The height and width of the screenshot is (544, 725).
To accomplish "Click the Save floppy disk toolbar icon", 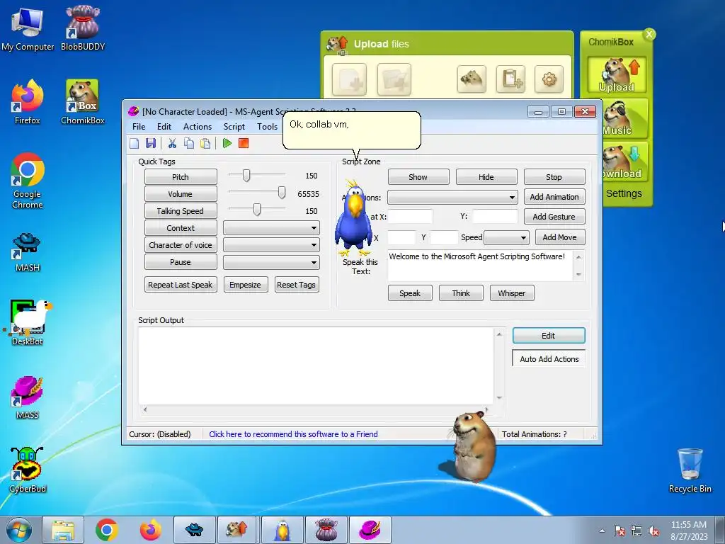I will coord(150,143).
